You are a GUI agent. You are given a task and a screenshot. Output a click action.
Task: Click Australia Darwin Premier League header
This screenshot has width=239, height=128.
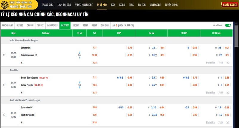[25, 100]
